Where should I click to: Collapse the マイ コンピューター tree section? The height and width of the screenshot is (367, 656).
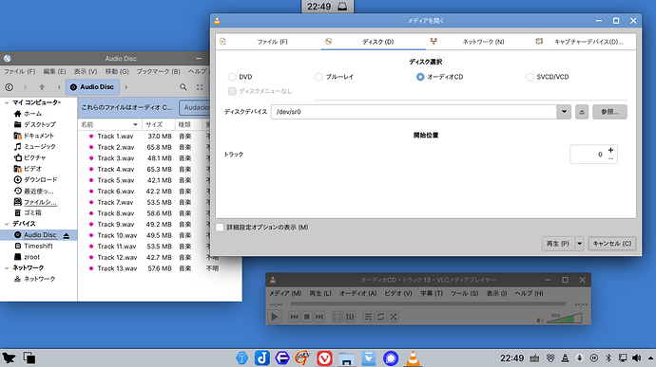click(x=7, y=102)
